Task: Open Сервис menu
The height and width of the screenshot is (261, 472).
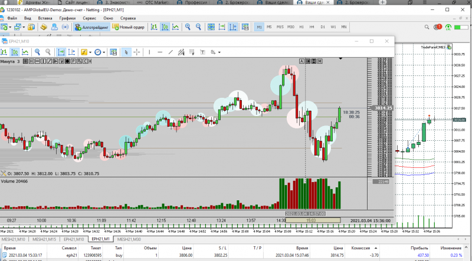Action: 90,18
